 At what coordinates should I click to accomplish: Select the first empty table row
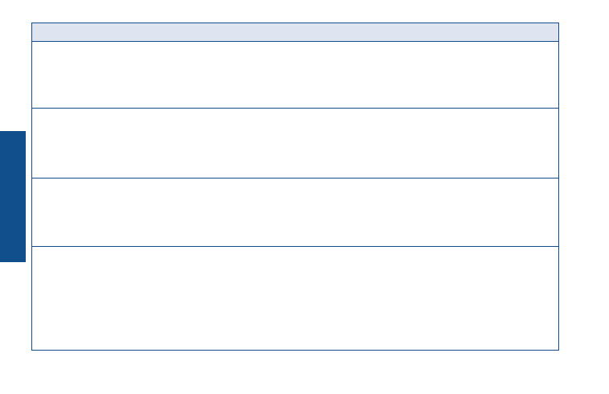point(295,75)
